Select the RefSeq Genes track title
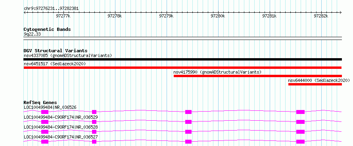 click(40, 102)
